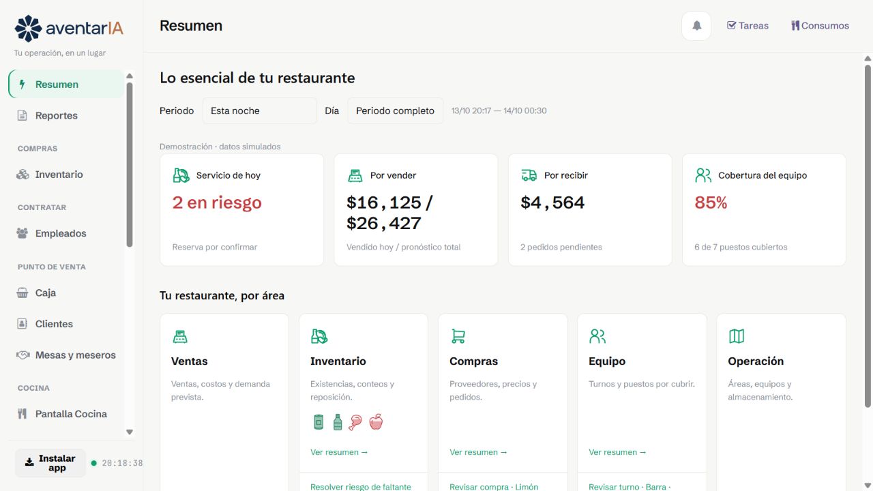The image size is (873, 491).
Task: Select Empleados in the sidebar
Action: click(66, 233)
